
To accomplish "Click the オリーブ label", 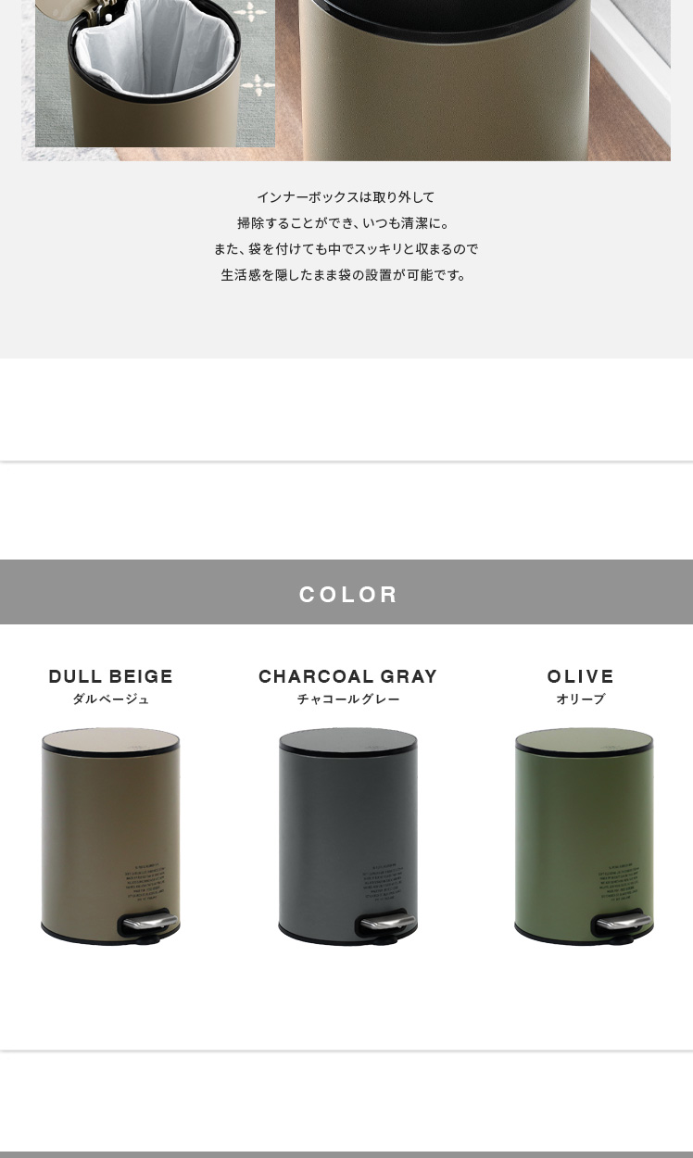I will pyautogui.click(x=581, y=699).
